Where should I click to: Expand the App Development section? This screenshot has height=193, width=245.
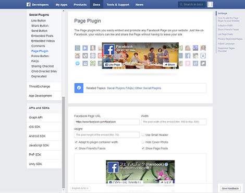point(44,96)
